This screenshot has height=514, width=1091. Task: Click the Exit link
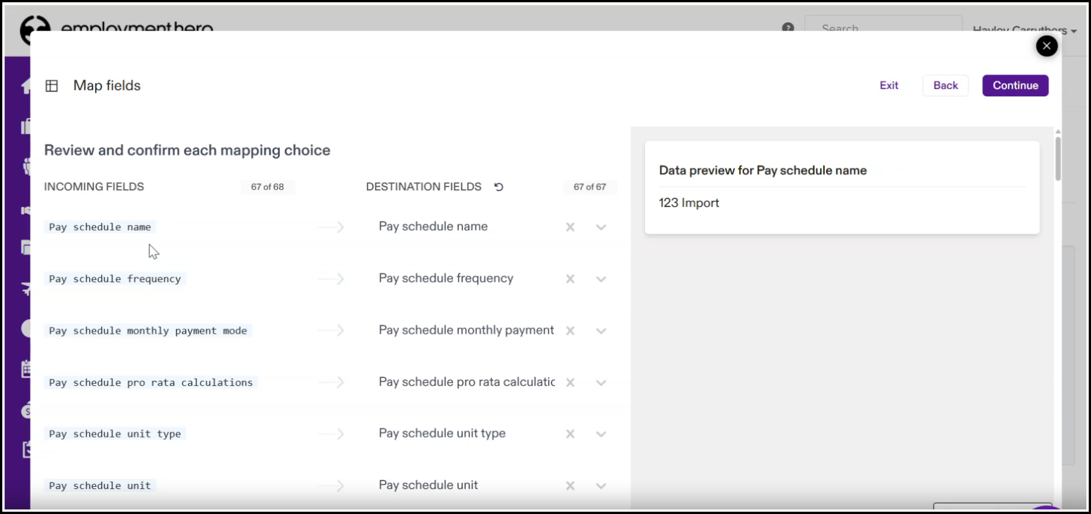click(888, 85)
